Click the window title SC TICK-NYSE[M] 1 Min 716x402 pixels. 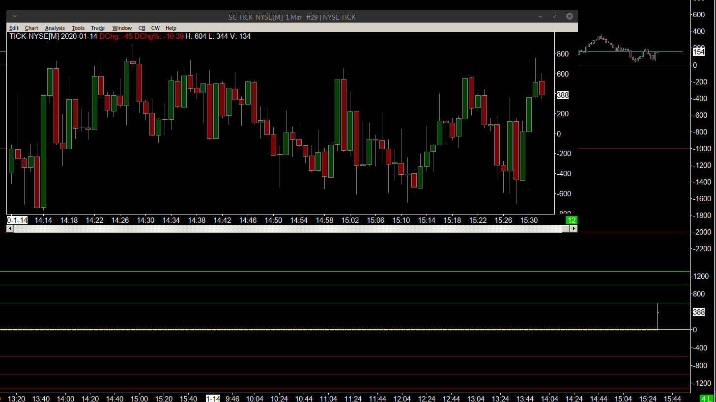pos(265,17)
